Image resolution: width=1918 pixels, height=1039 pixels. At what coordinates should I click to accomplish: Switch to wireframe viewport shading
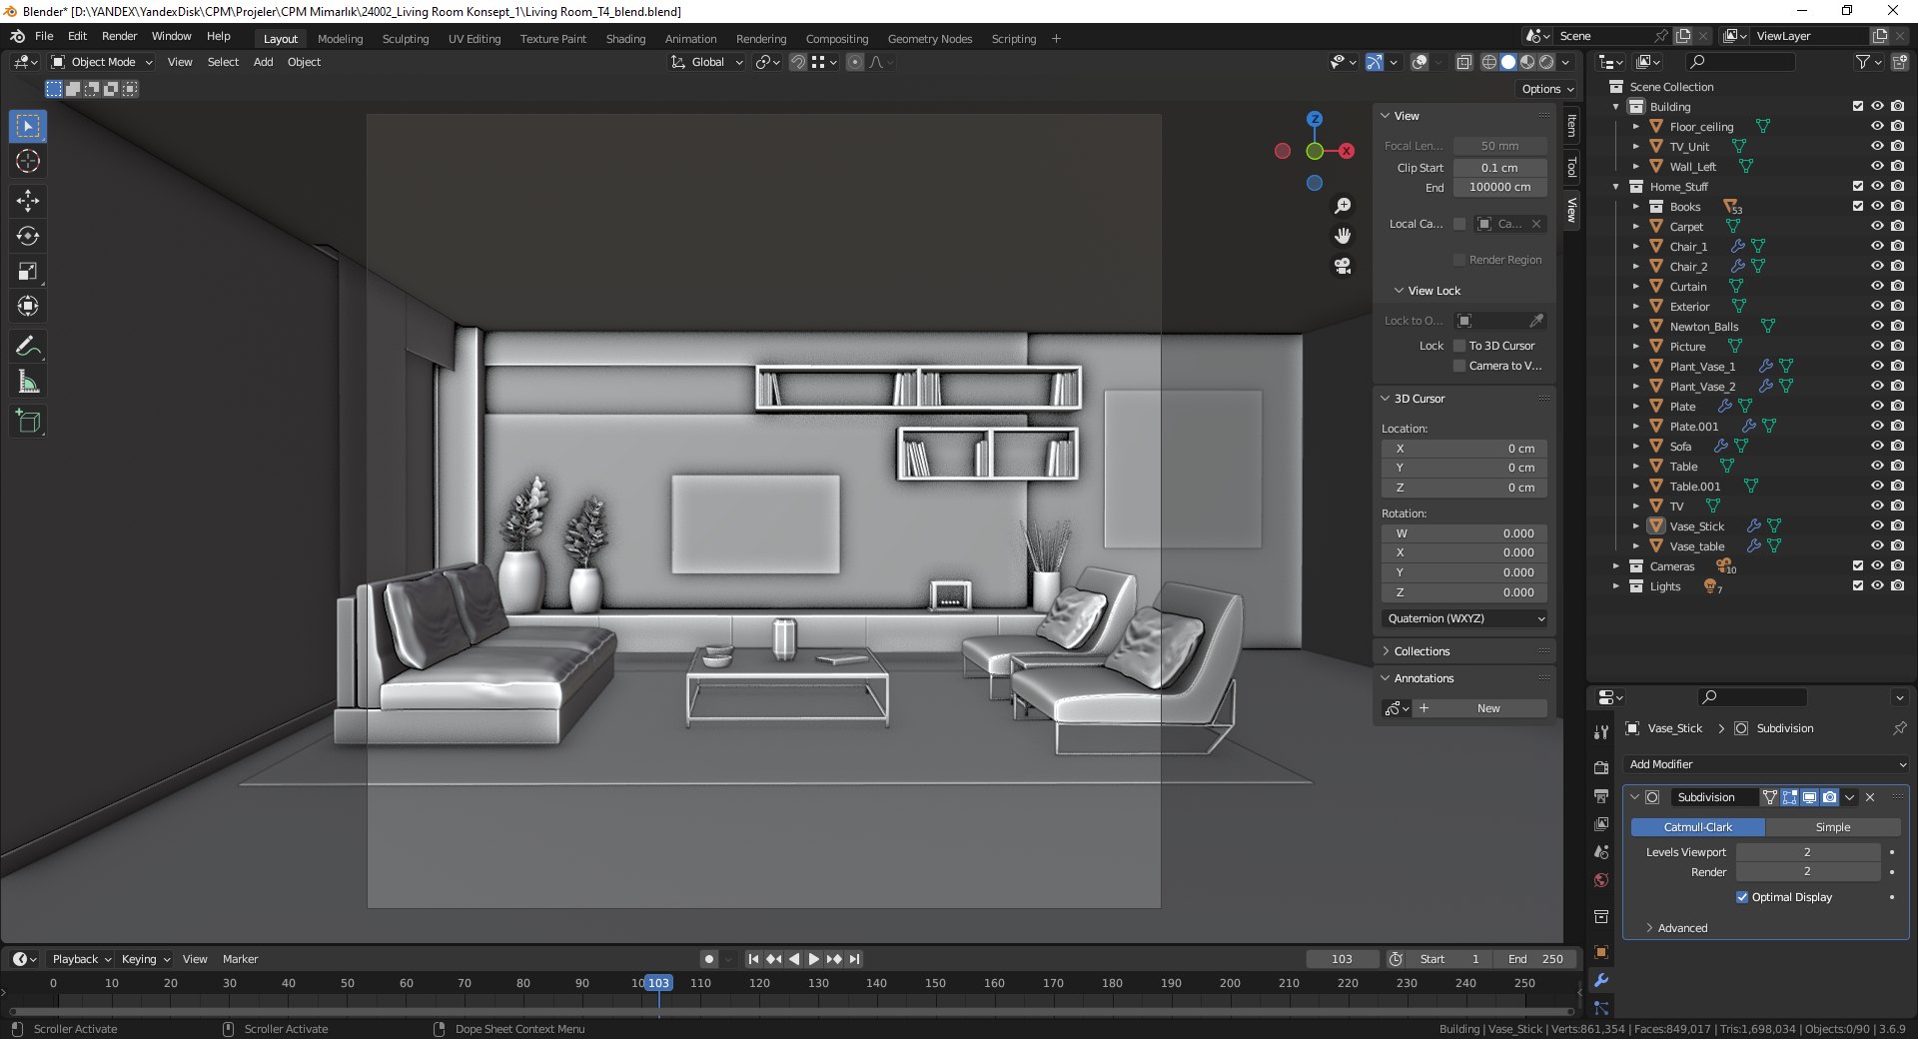point(1488,62)
